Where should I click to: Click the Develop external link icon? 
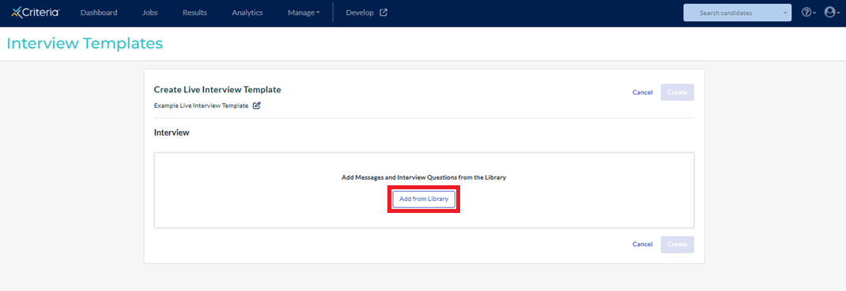(383, 13)
